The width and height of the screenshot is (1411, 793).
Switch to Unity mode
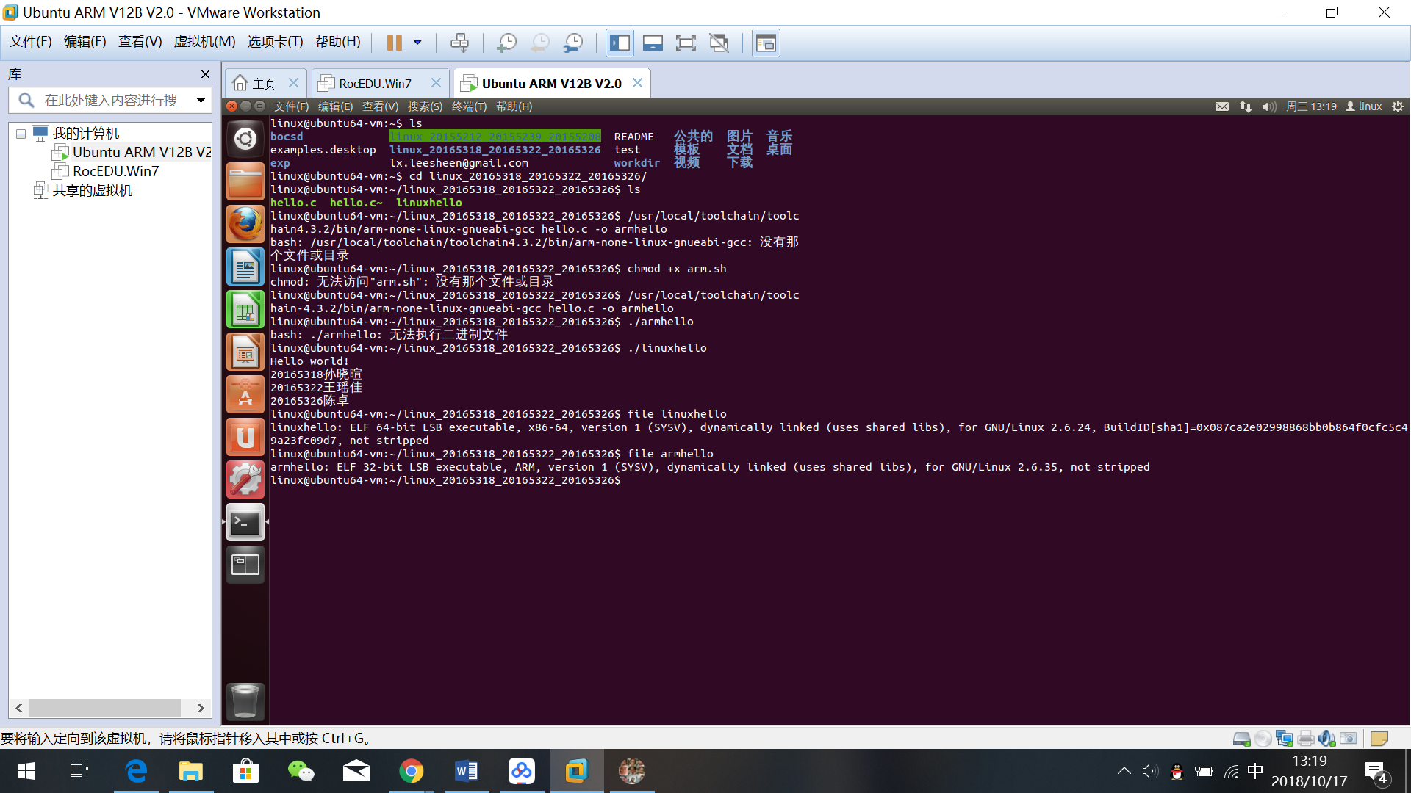point(719,43)
